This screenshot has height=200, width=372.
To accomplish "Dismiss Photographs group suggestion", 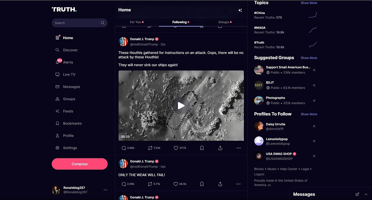I will pos(314,101).
